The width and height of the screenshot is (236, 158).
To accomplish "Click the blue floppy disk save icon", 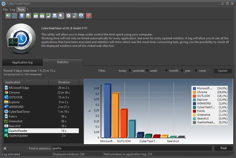I will (x=22, y=16).
